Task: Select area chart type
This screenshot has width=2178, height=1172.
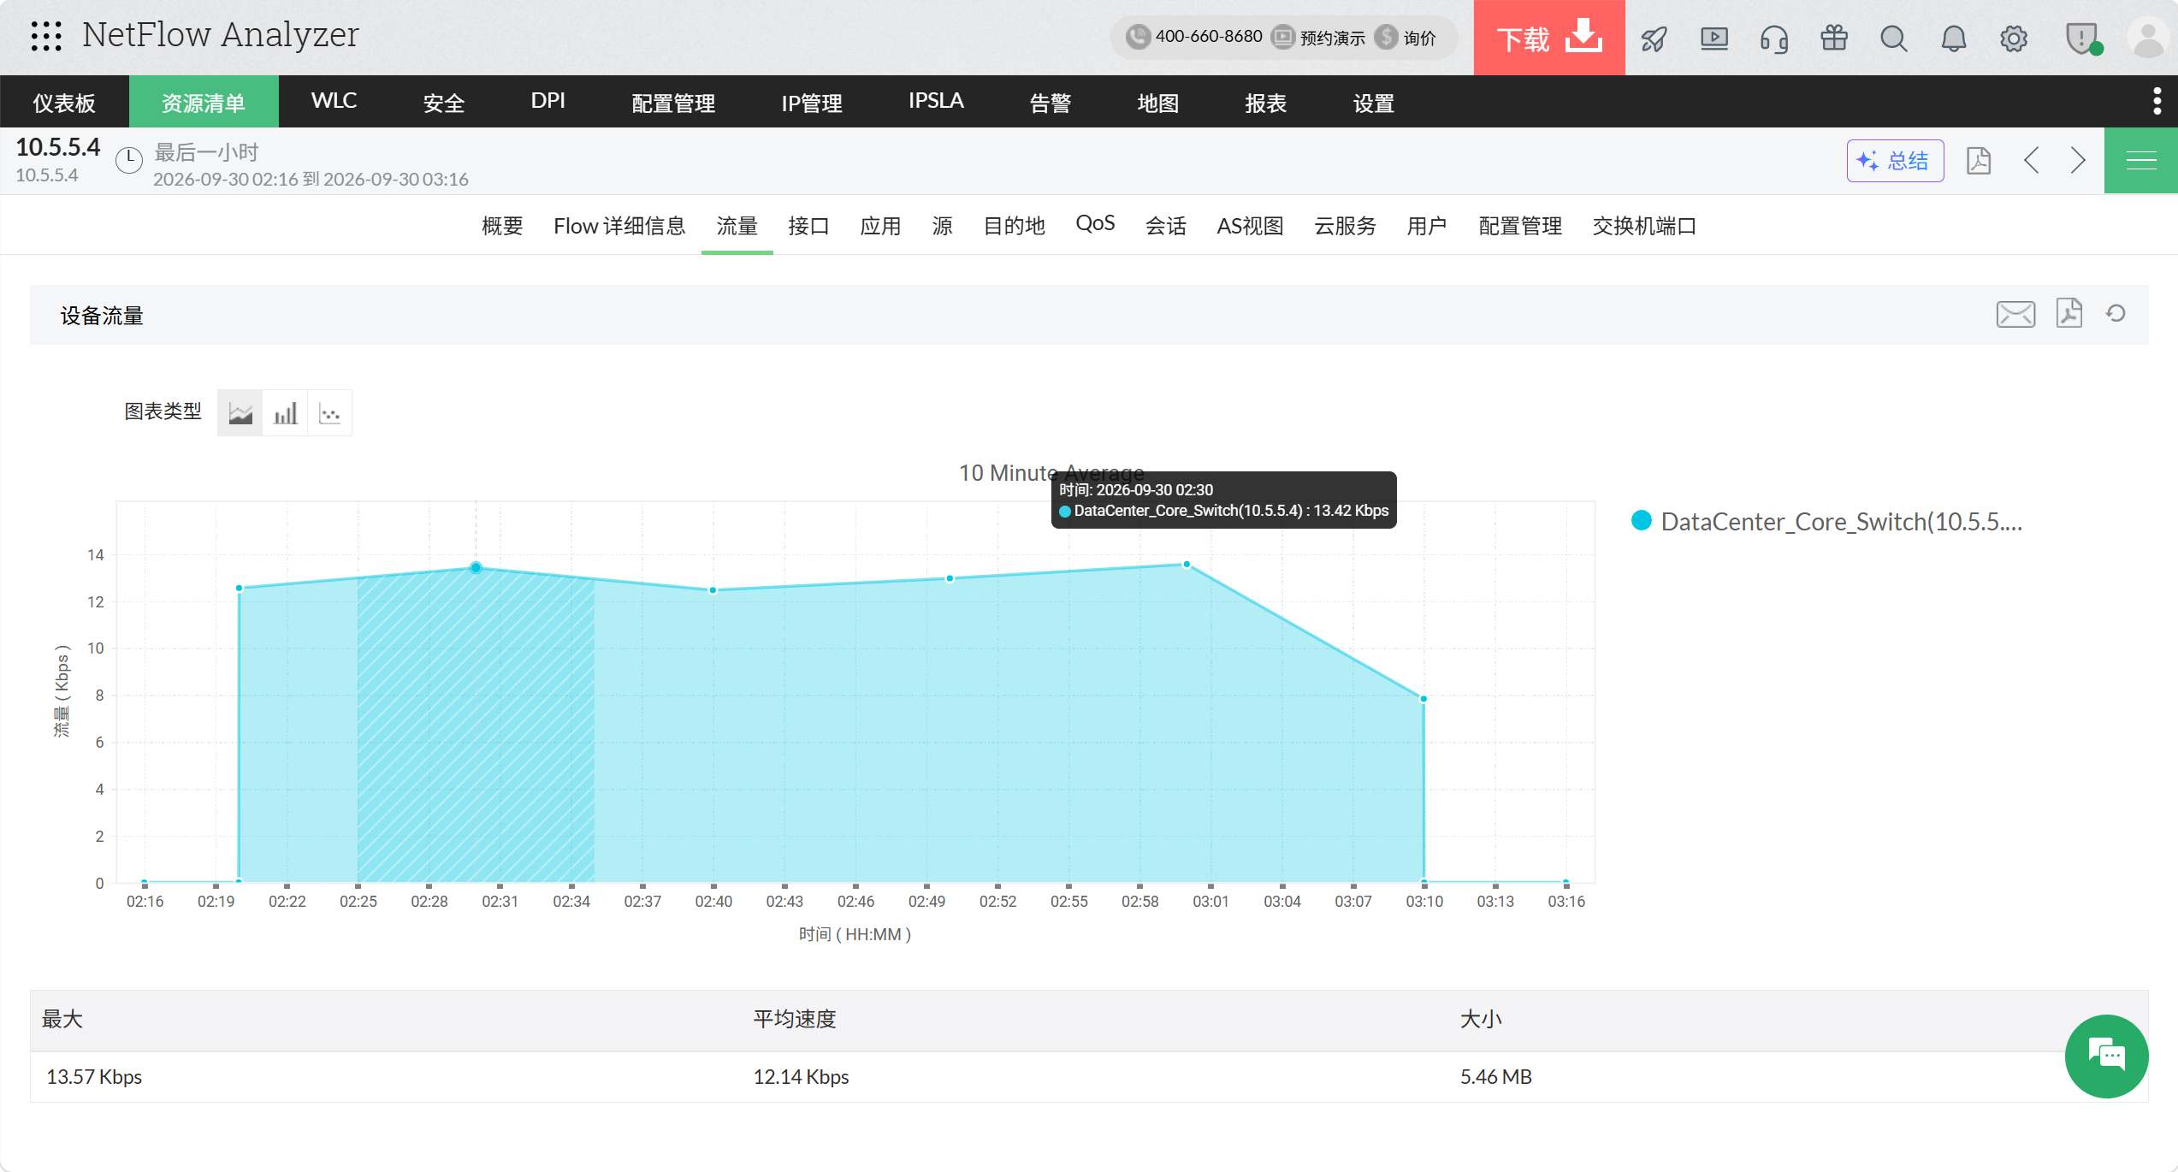Action: click(240, 413)
